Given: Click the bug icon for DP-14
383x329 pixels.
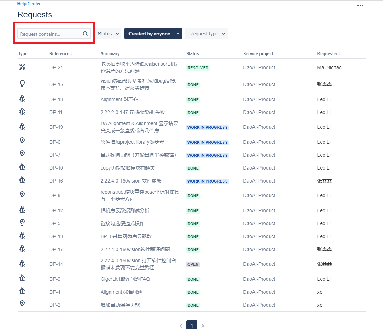Looking at the screenshot, I should tap(22, 263).
